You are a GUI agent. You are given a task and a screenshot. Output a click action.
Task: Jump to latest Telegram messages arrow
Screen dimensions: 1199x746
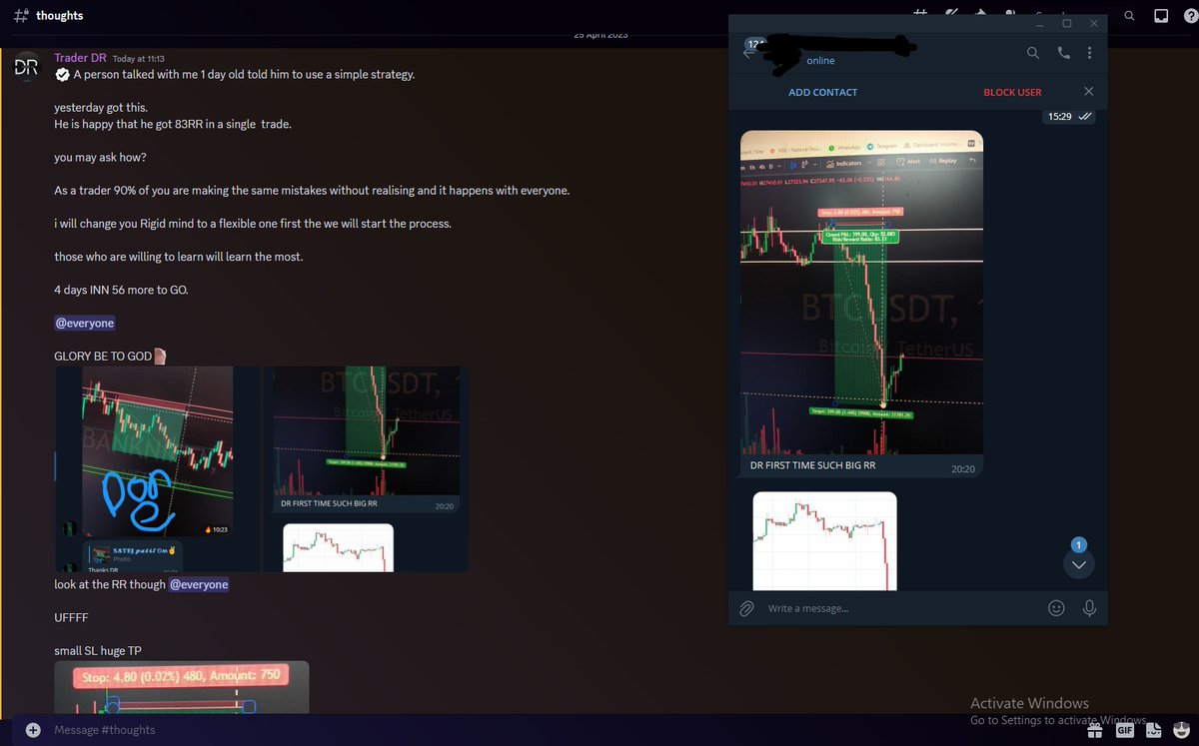1078,564
